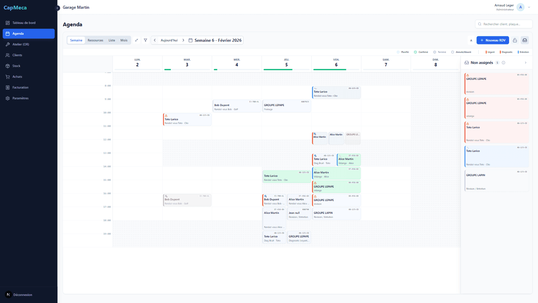
Task: Click the Entretien color legend swatch
Action: click(518, 52)
